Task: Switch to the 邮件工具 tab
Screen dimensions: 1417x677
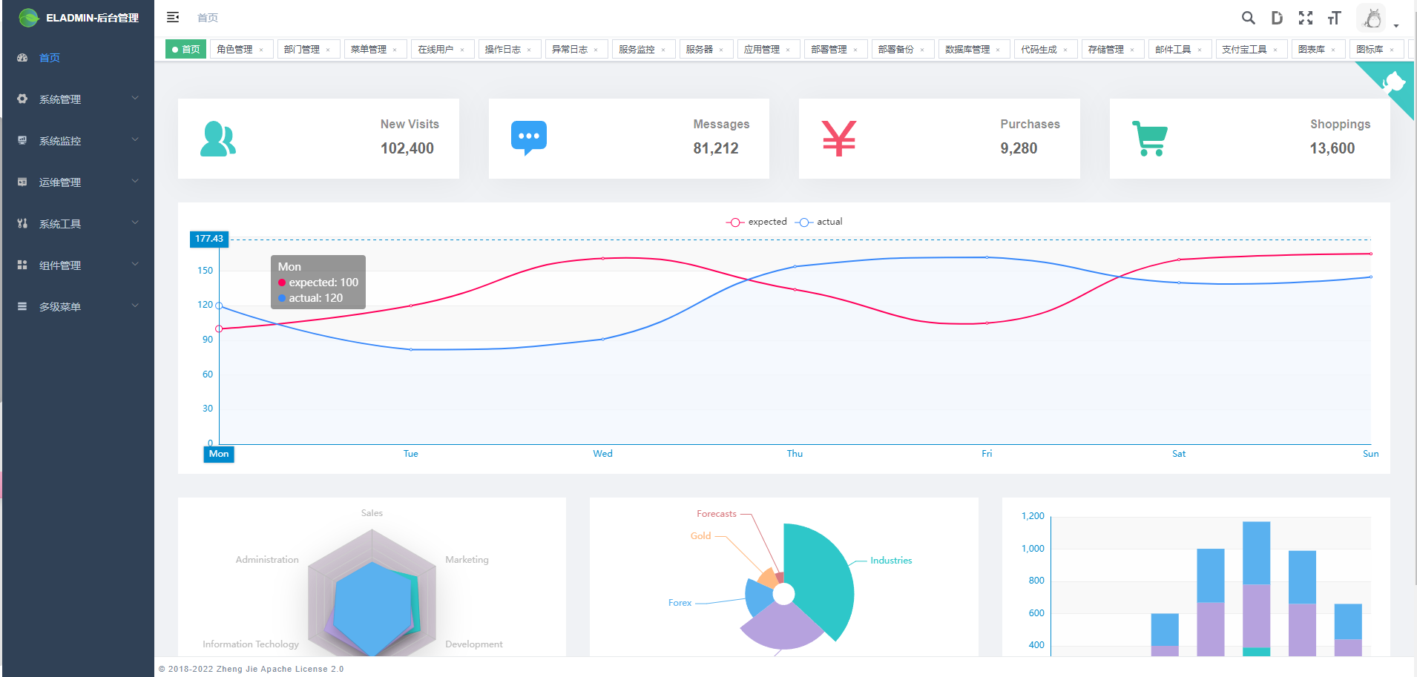Action: (x=1180, y=49)
